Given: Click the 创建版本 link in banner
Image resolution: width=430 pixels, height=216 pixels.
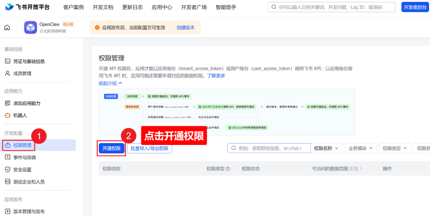Looking at the screenshot, I should pos(185,28).
